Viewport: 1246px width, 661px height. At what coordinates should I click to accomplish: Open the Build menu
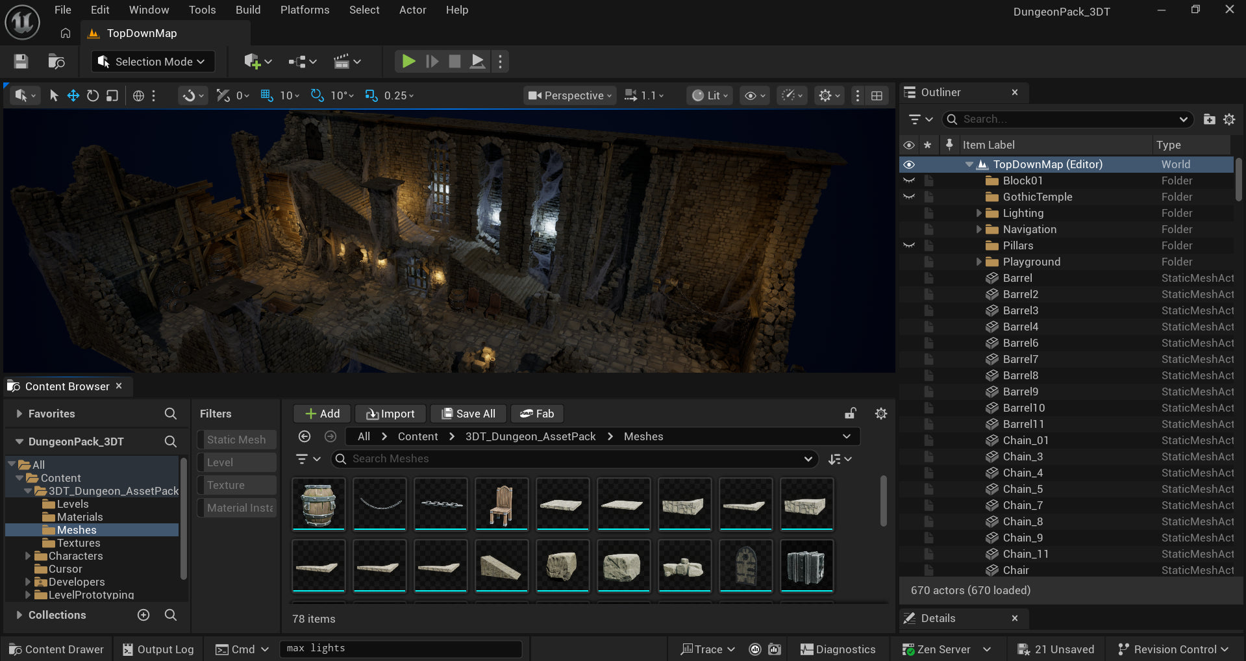248,10
